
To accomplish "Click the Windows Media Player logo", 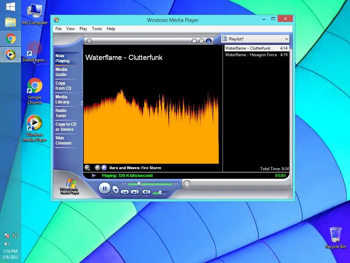I will click(69, 187).
